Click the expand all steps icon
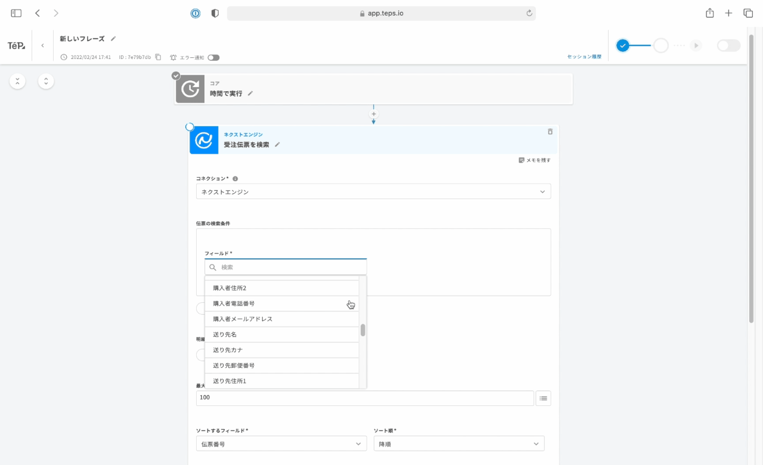The width and height of the screenshot is (763, 465). pos(46,81)
